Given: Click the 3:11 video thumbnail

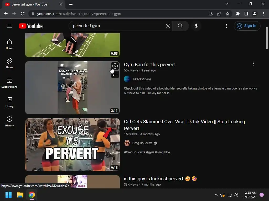Looking at the screenshot, I should point(73,87).
